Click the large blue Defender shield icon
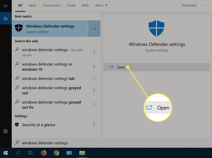Image resolution: width=212 pixels, height=158 pixels. click(156, 28)
